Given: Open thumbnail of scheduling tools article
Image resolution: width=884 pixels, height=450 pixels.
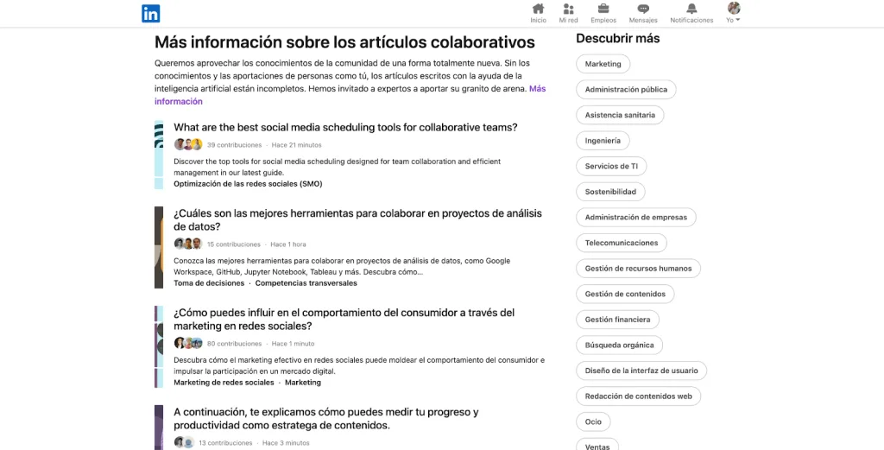Looking at the screenshot, I should [159, 155].
